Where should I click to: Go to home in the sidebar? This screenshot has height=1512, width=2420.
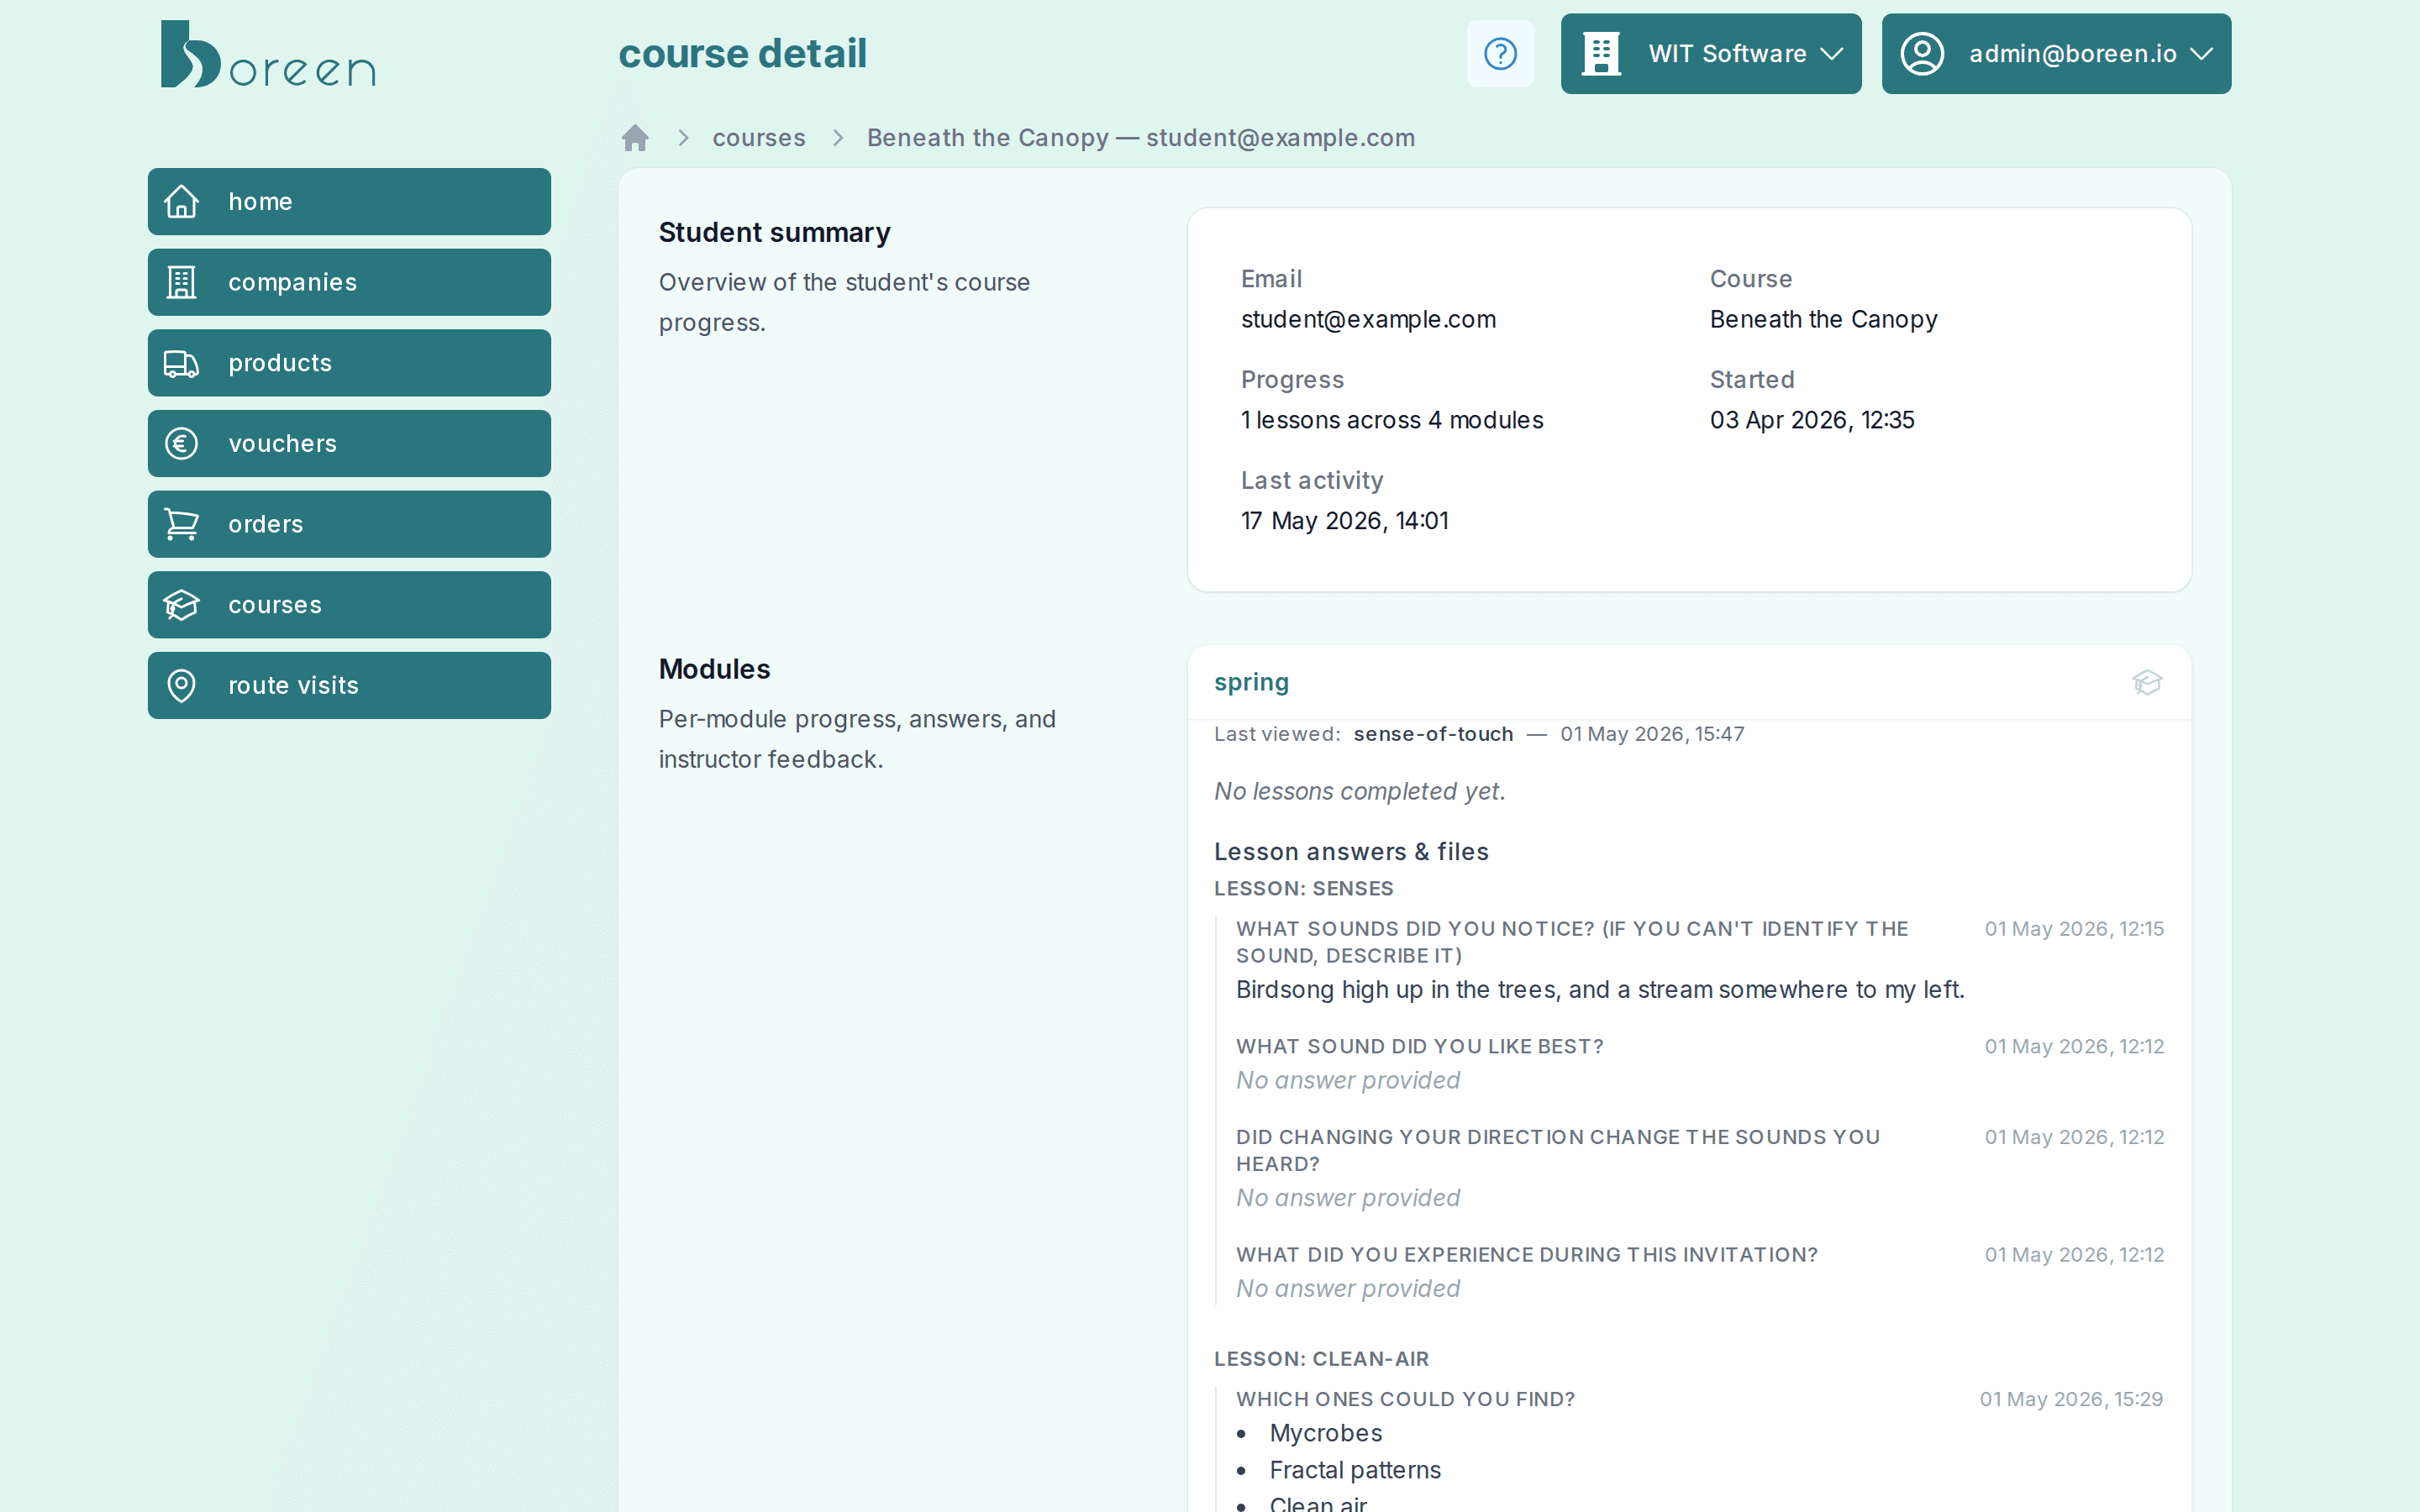[x=349, y=201]
